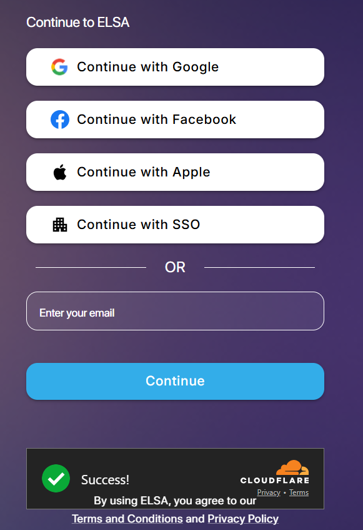Choose Continue with Facebook
363x530 pixels.
[x=175, y=120]
